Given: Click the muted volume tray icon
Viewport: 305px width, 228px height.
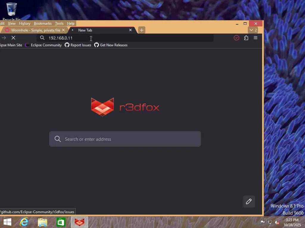Looking at the screenshot, I should (277, 222).
